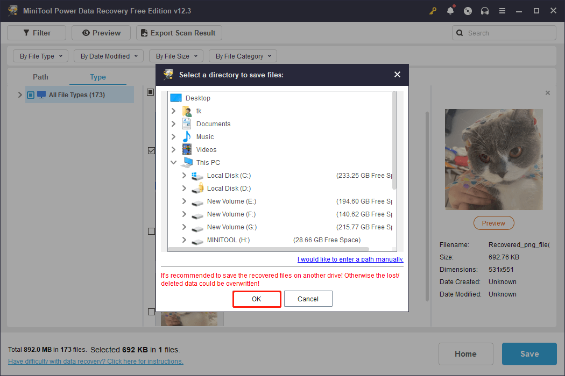The image size is (565, 376).
Task: Open the By File Size dropdown
Action: (176, 56)
